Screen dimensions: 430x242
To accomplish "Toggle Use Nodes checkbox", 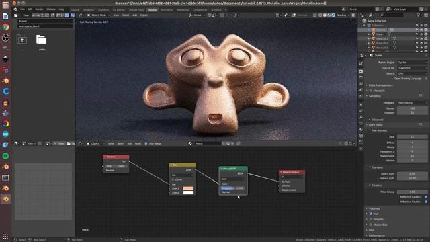I will pos(146,143).
